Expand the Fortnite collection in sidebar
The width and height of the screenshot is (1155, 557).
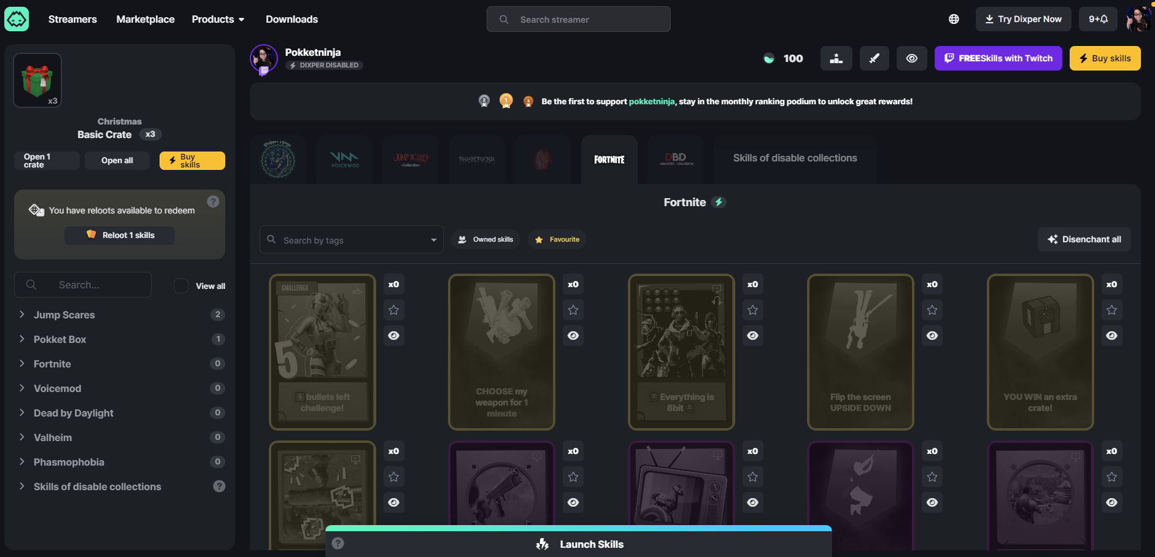coord(120,364)
